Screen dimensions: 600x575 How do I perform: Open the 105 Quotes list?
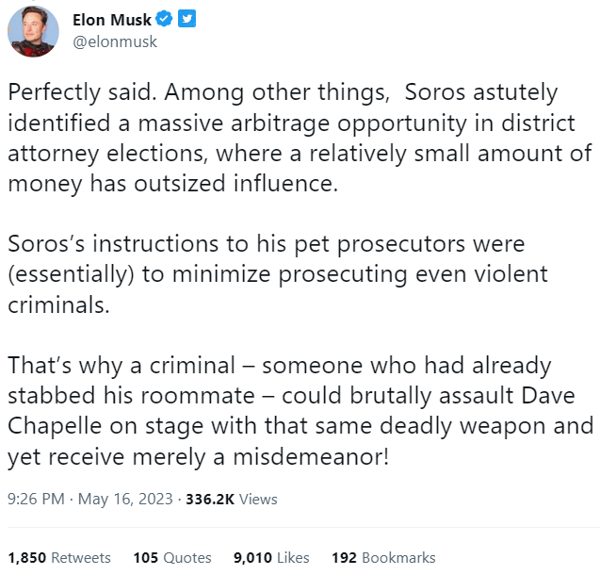172,557
